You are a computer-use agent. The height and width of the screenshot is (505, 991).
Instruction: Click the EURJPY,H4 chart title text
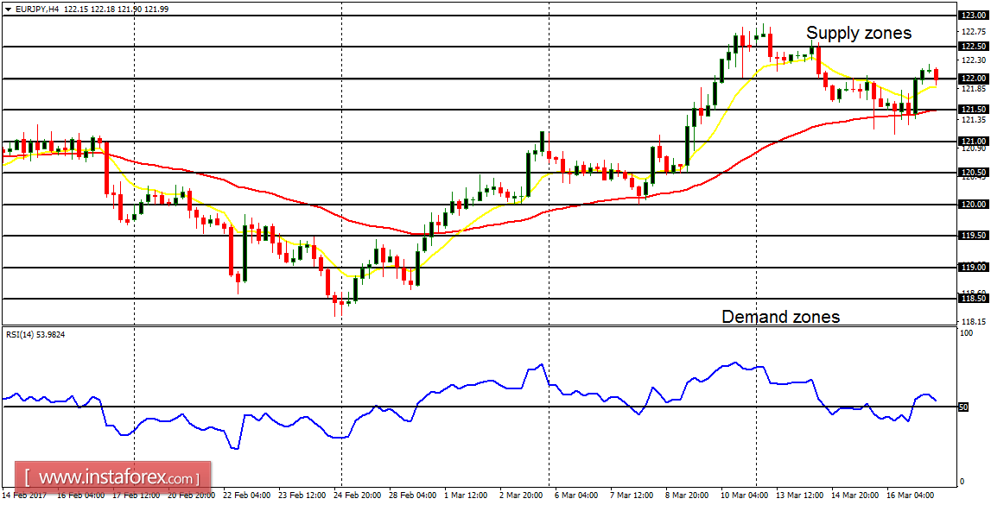click(x=37, y=8)
